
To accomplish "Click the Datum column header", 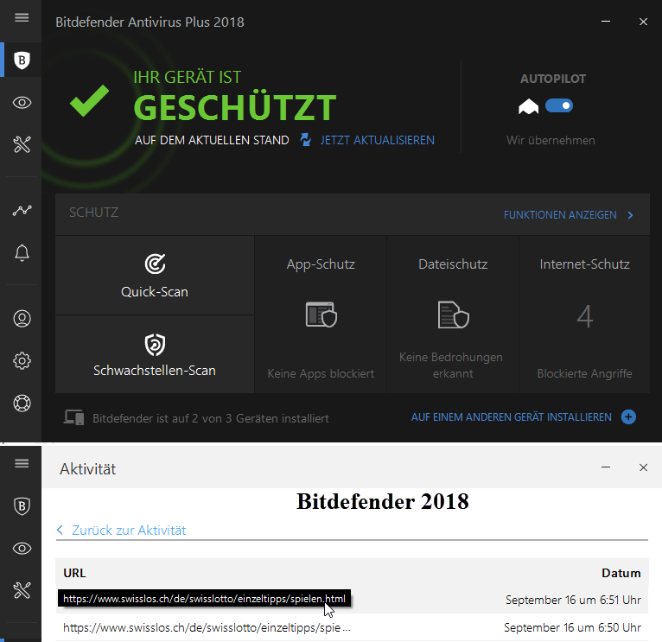I will click(x=621, y=573).
